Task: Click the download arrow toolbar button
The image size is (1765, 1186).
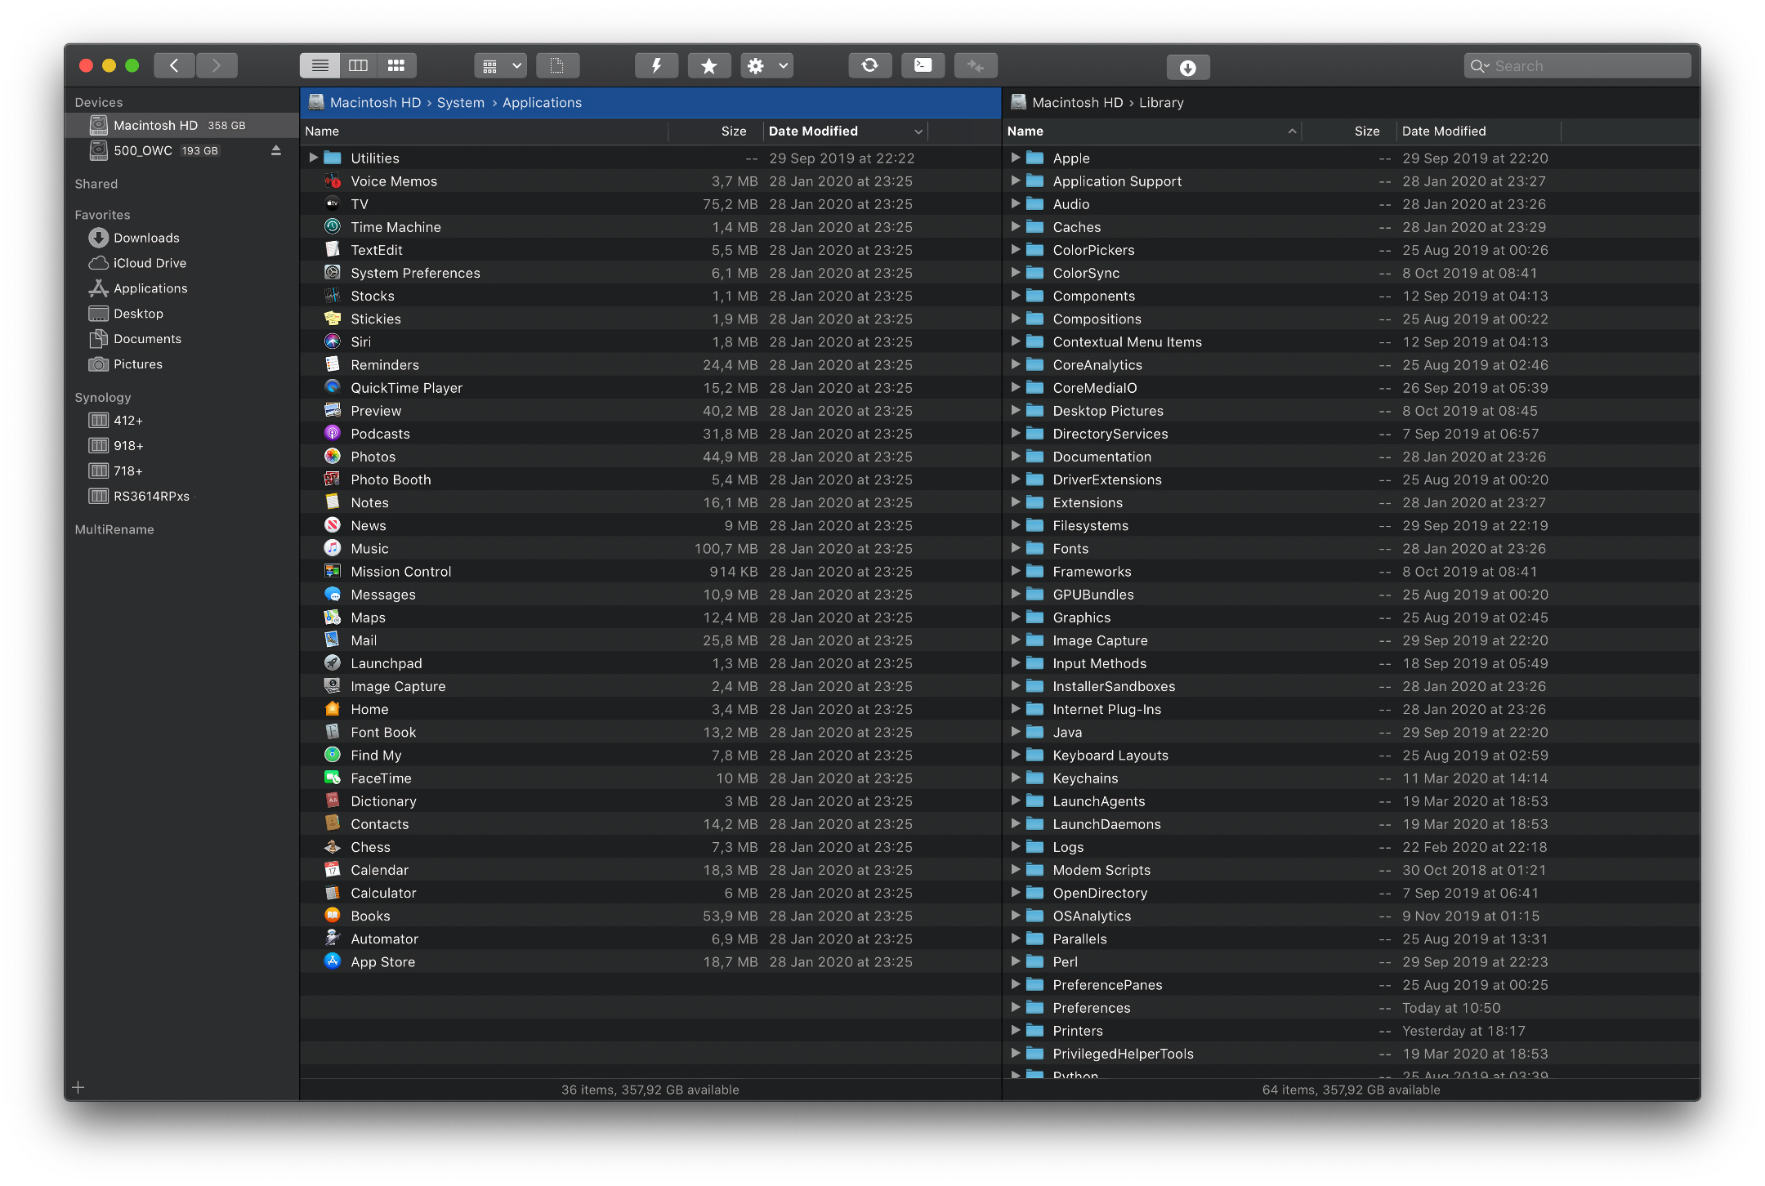Action: pos(1188,68)
